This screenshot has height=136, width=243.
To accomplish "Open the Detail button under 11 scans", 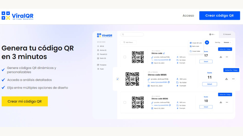I will click(x=210, y=84).
